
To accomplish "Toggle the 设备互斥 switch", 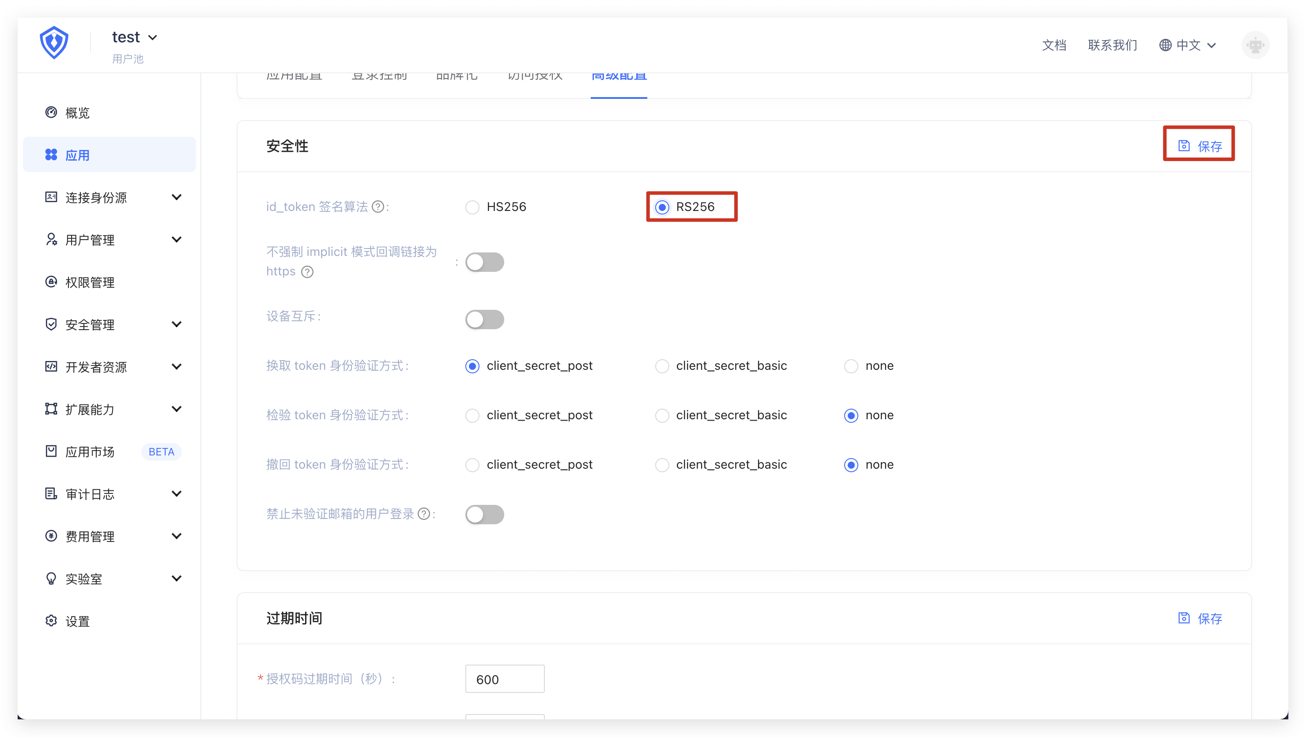I will click(x=485, y=320).
